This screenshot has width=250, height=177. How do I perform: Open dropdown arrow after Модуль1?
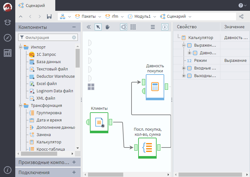[155, 16]
